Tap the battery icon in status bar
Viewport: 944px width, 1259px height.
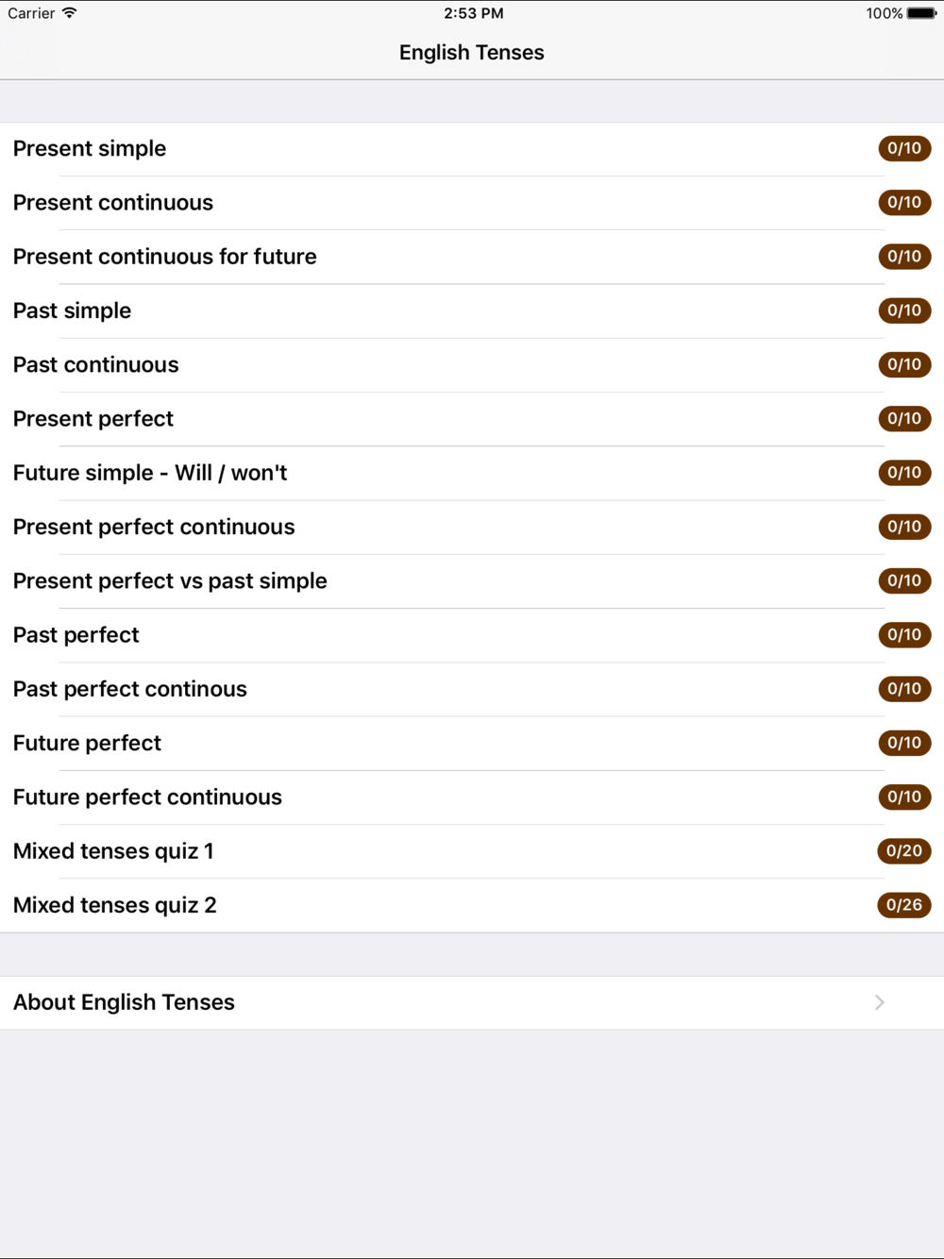click(x=921, y=13)
